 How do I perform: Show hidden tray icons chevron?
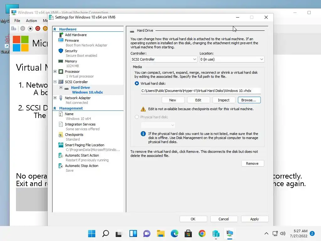(x=266, y=233)
